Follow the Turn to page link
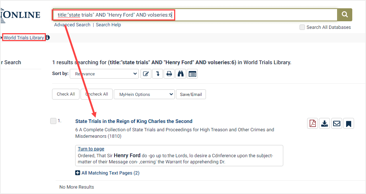This screenshot has height=194, width=366. tap(91, 149)
